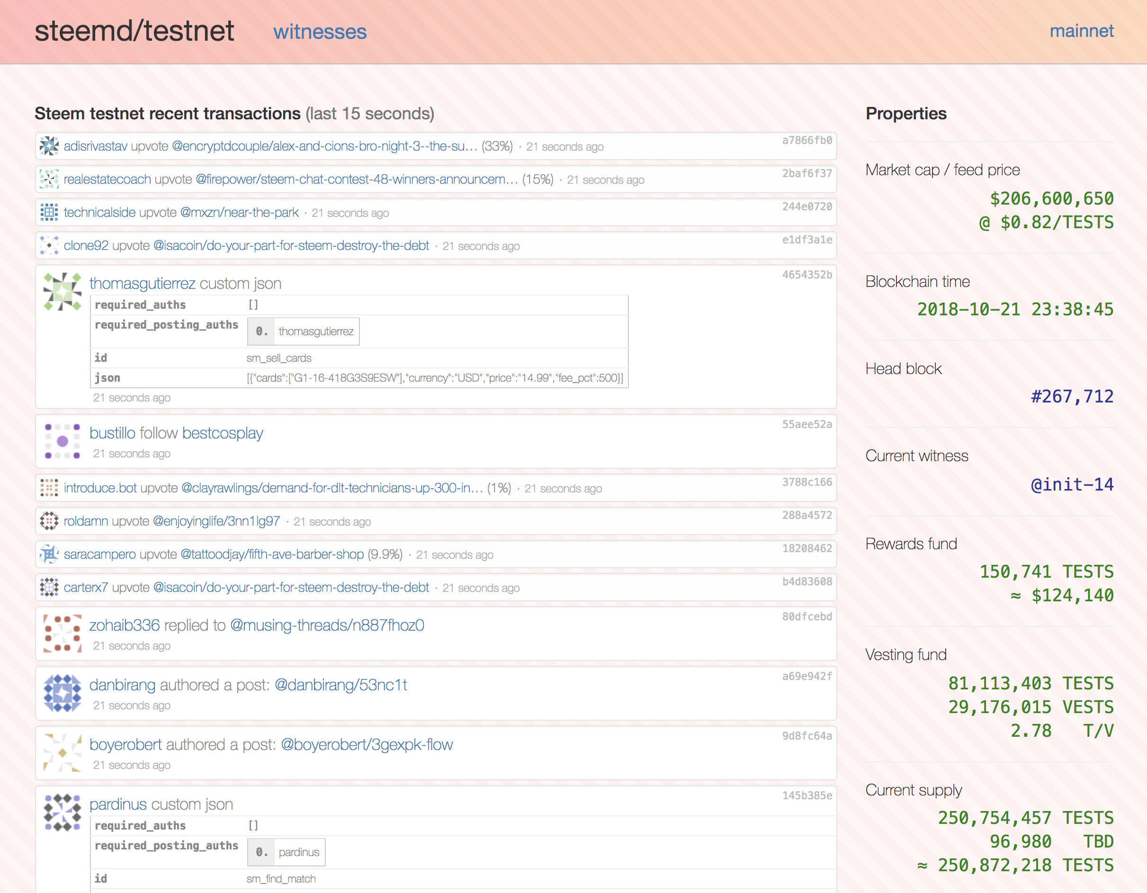This screenshot has height=893, width=1147.
Task: Click the technicalside avatar icon
Action: click(x=49, y=212)
